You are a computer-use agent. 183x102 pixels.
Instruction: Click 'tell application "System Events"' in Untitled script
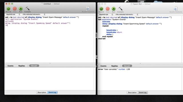point(22,19)
